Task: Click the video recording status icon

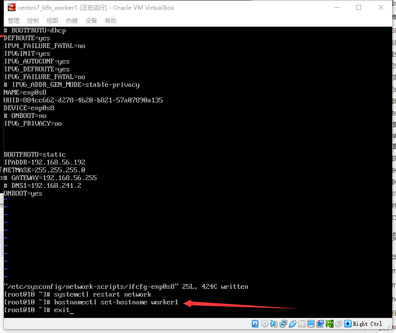Action: 320,324
